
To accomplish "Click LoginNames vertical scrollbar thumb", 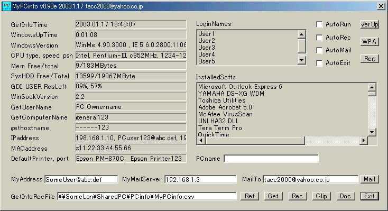I will click(301, 46).
